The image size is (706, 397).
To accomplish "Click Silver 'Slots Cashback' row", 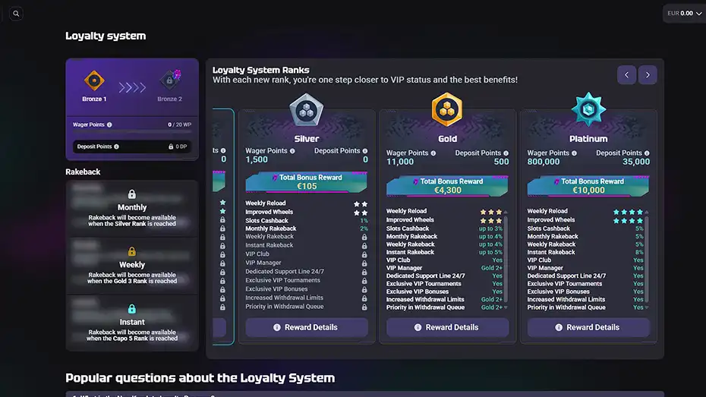I will (x=306, y=221).
